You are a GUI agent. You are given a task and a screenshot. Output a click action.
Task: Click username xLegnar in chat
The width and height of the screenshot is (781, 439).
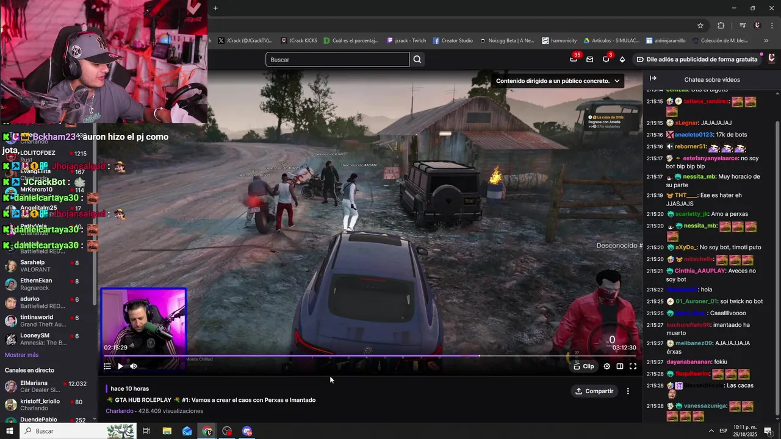[686, 123]
